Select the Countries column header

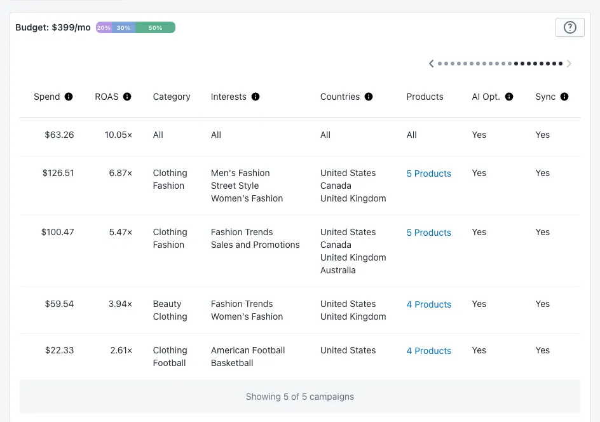point(340,97)
